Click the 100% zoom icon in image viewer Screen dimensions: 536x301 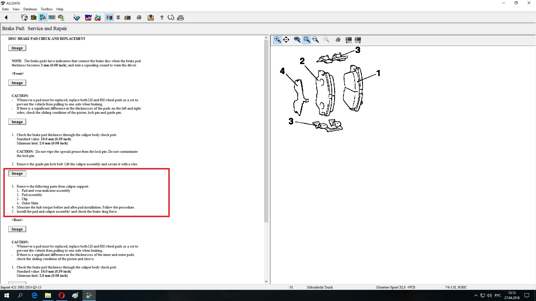coord(297,40)
